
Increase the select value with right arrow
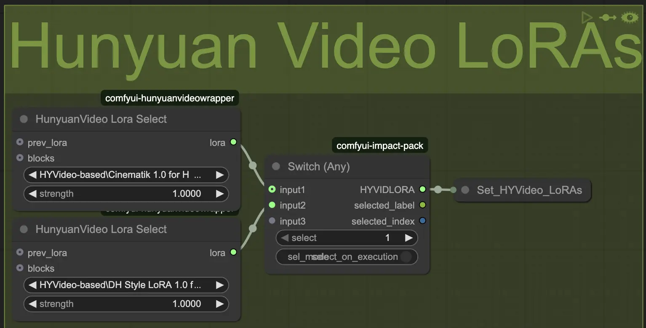click(x=408, y=238)
